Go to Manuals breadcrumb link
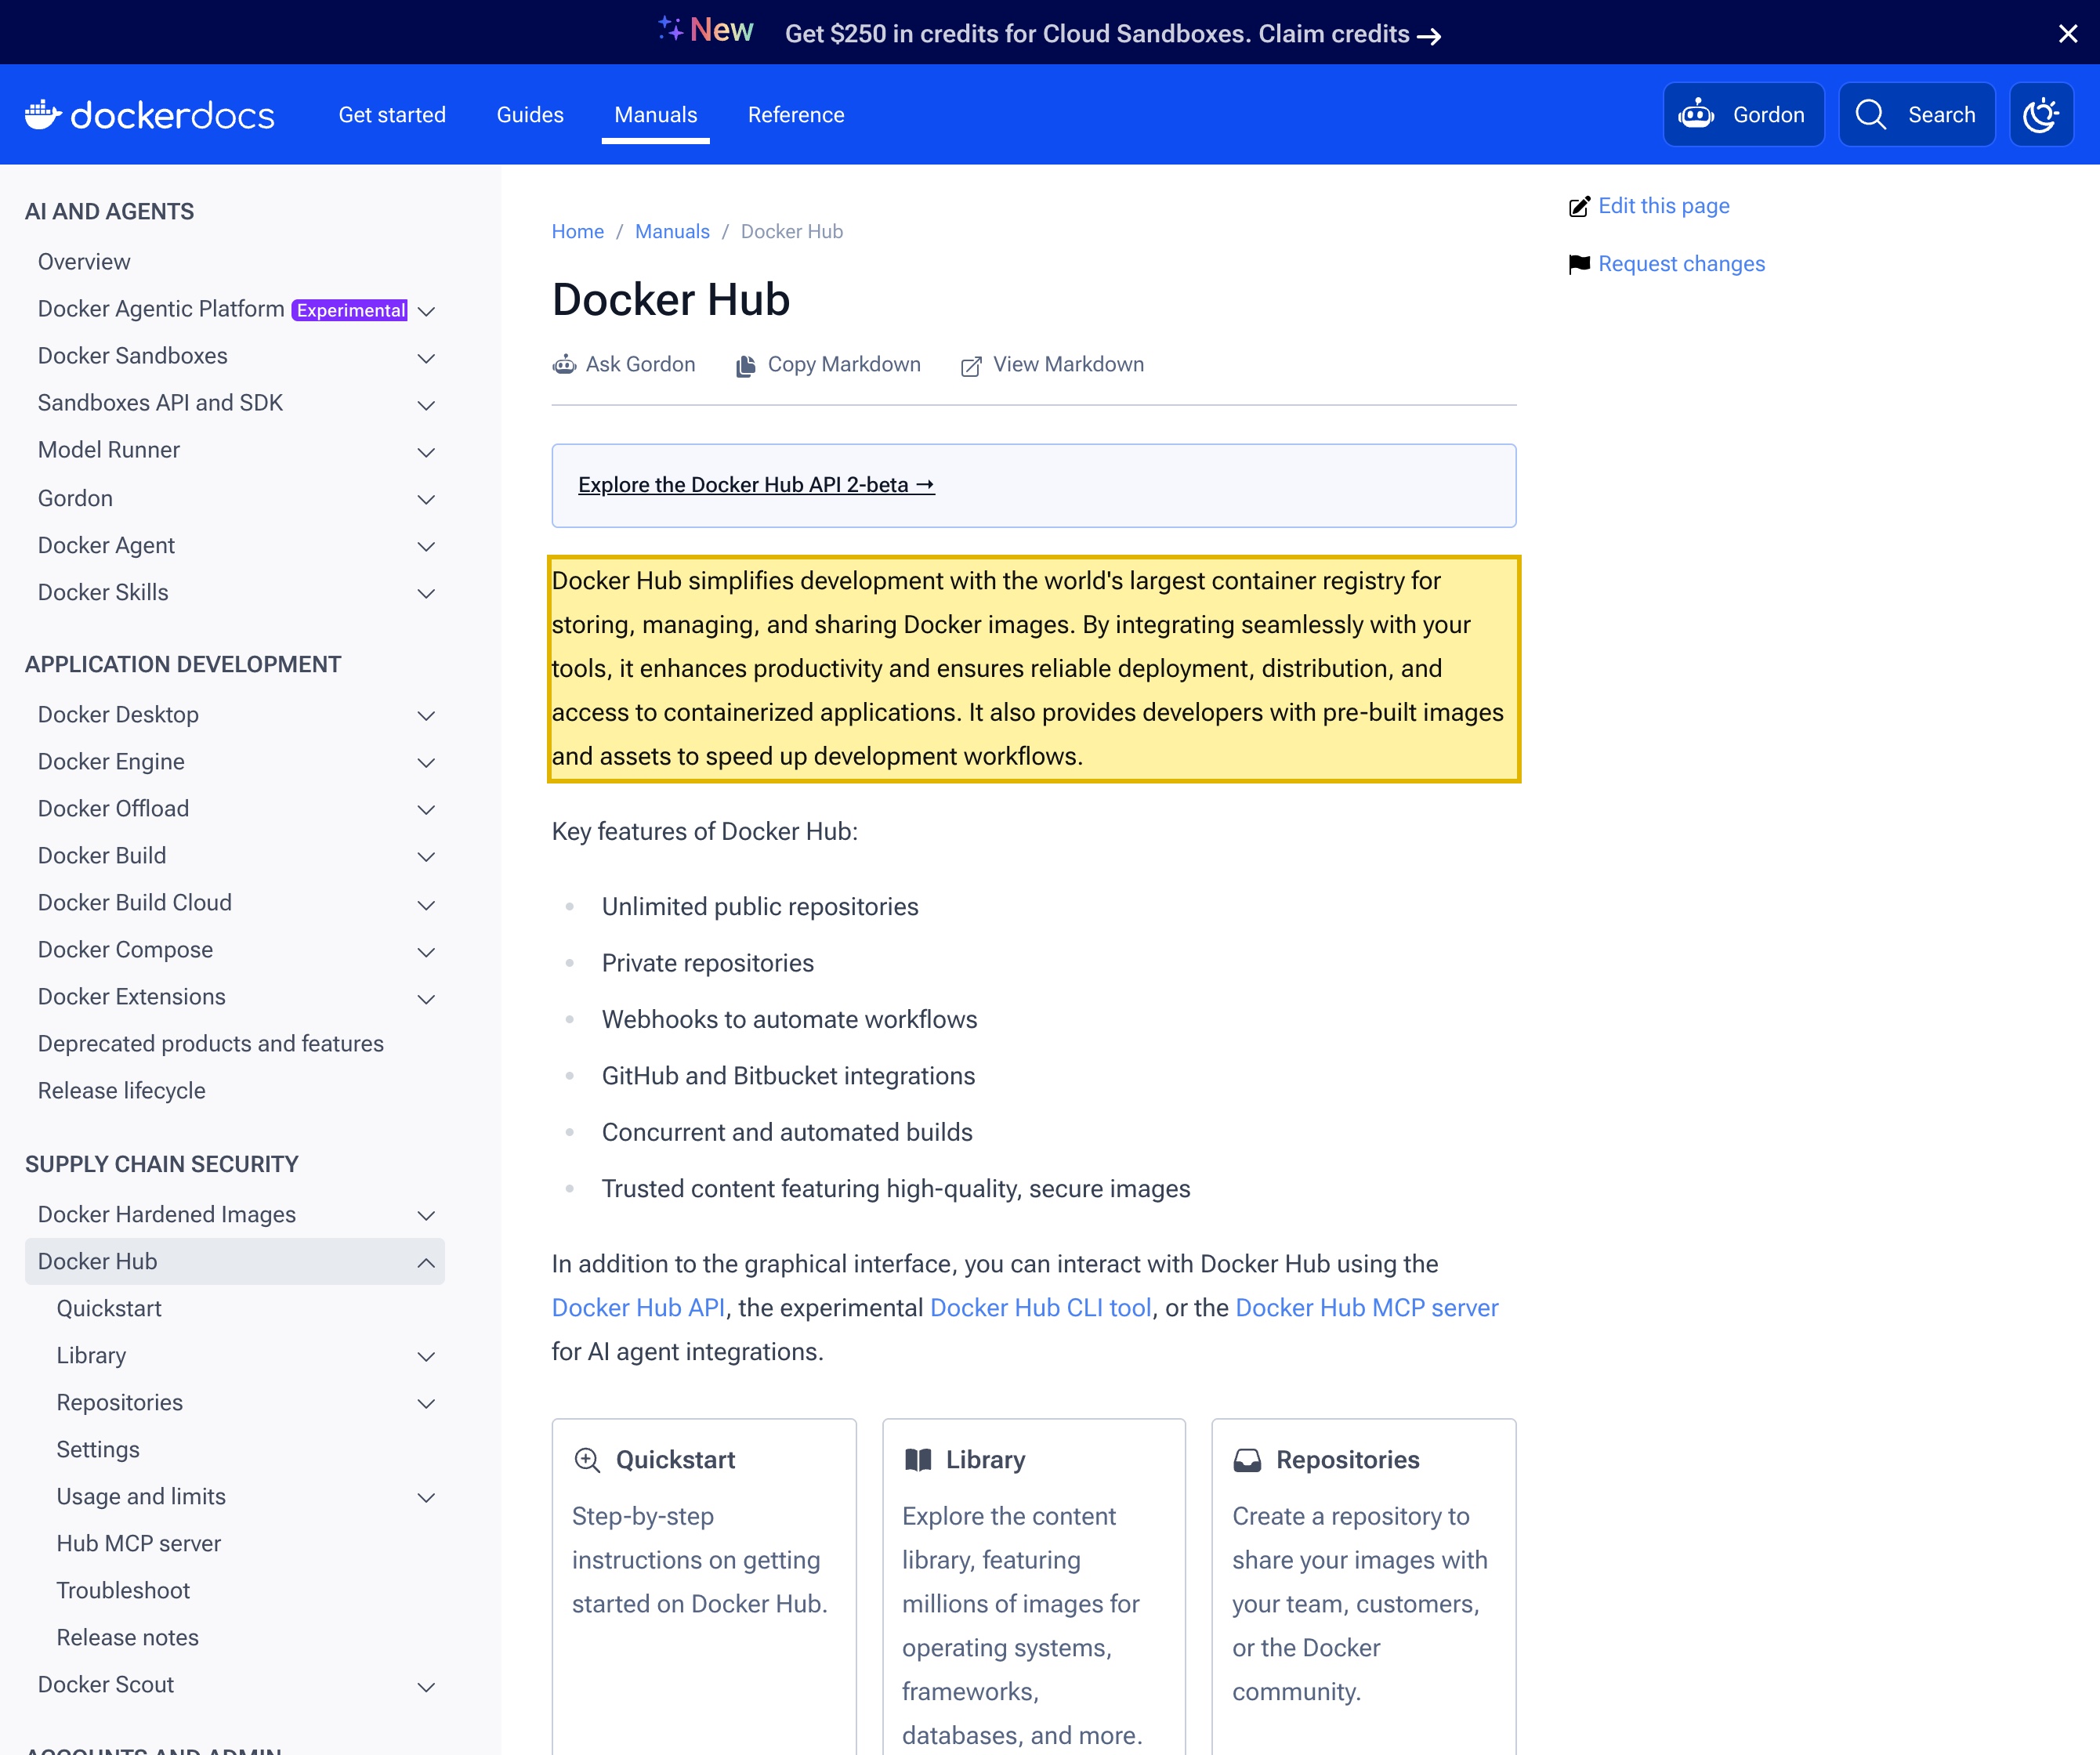The height and width of the screenshot is (1755, 2100). [672, 232]
